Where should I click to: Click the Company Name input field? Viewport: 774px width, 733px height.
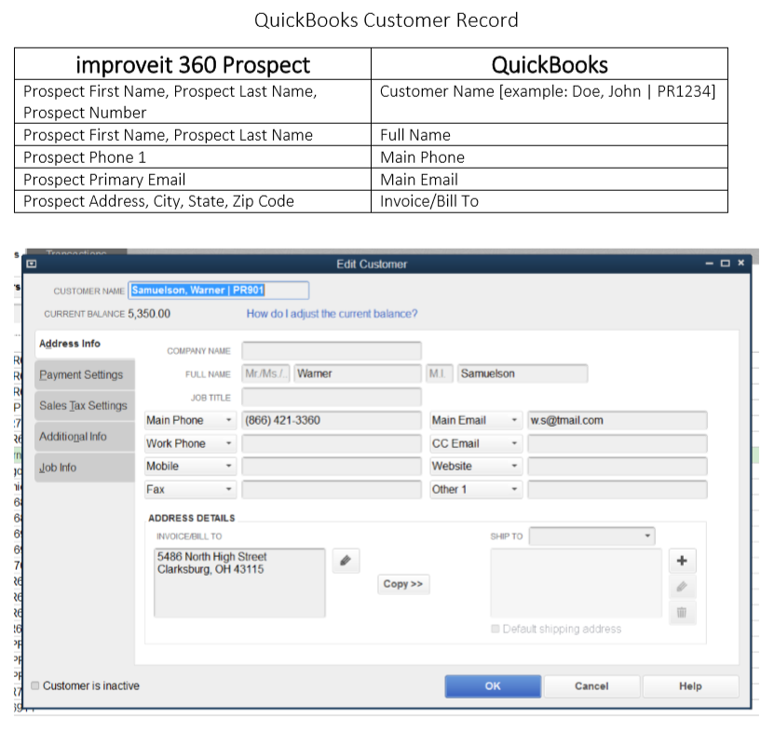pyautogui.click(x=331, y=351)
